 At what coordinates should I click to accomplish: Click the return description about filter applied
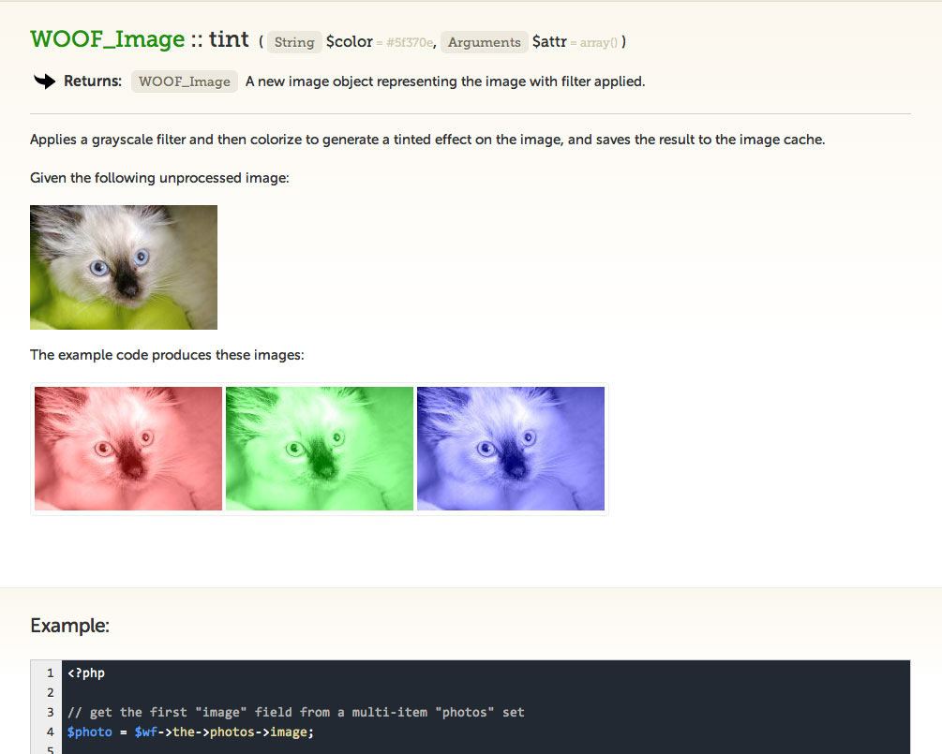[445, 81]
